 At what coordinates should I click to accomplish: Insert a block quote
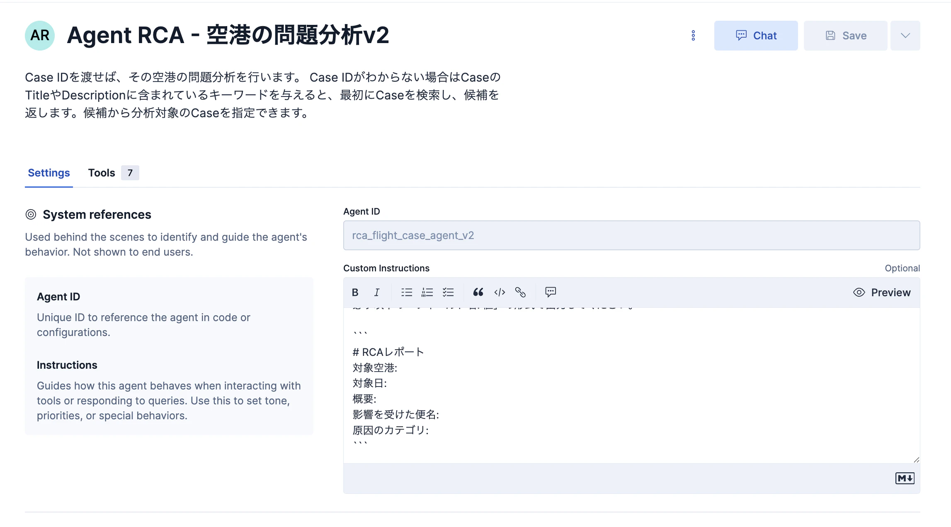478,293
